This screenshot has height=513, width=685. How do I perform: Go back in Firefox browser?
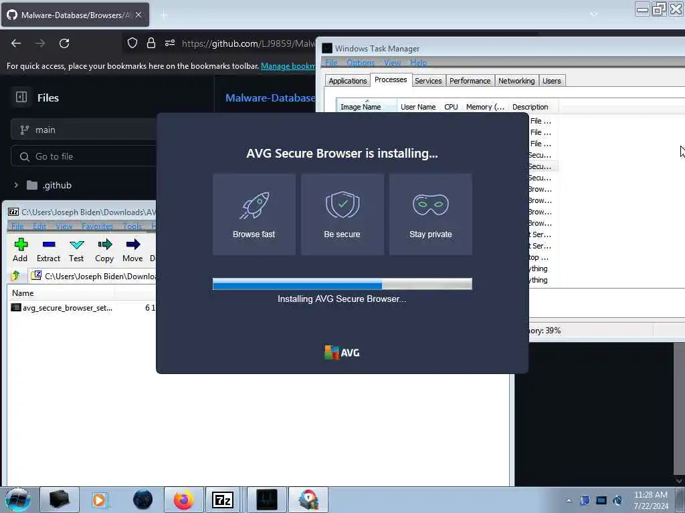pyautogui.click(x=16, y=43)
